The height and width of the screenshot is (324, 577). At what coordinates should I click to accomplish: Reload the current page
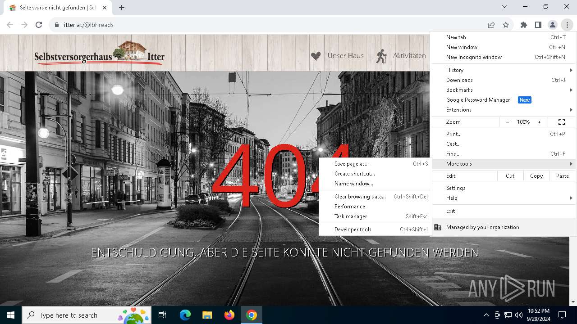[39, 25]
